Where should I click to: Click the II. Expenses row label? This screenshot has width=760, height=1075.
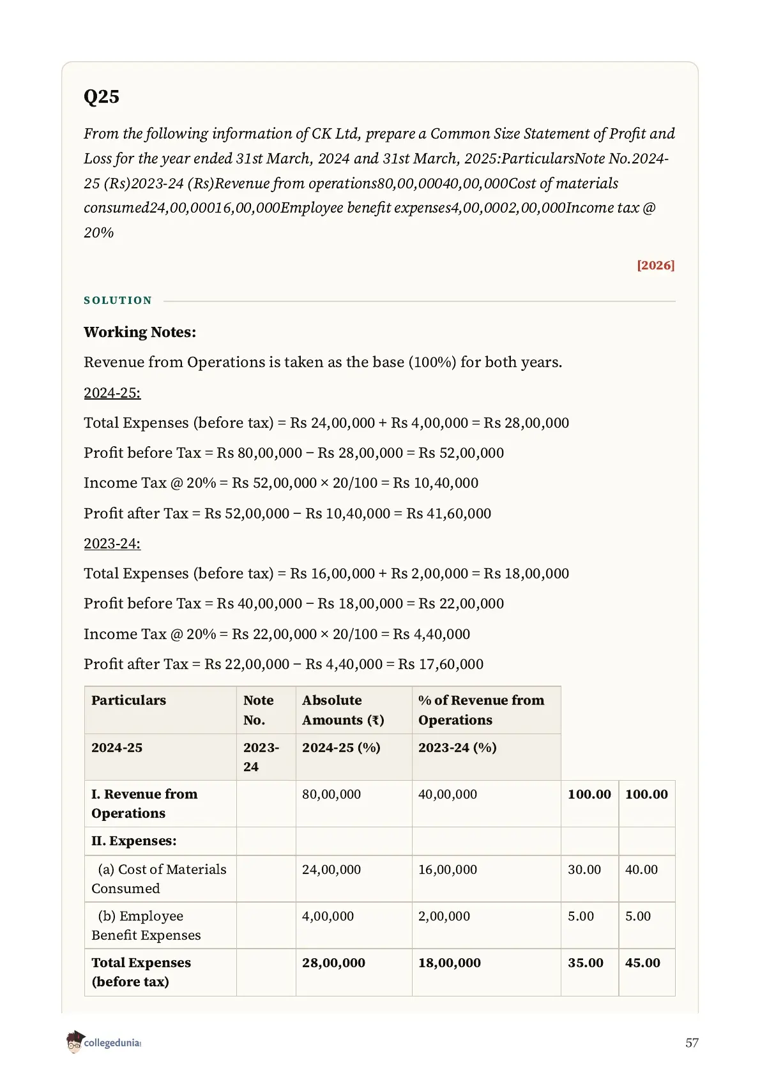pos(134,841)
